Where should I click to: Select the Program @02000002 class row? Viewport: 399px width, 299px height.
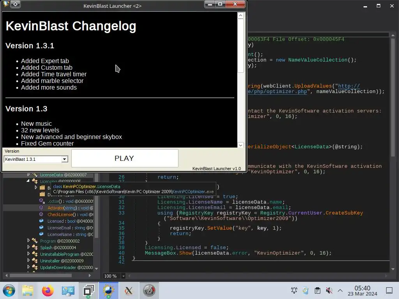point(60,241)
